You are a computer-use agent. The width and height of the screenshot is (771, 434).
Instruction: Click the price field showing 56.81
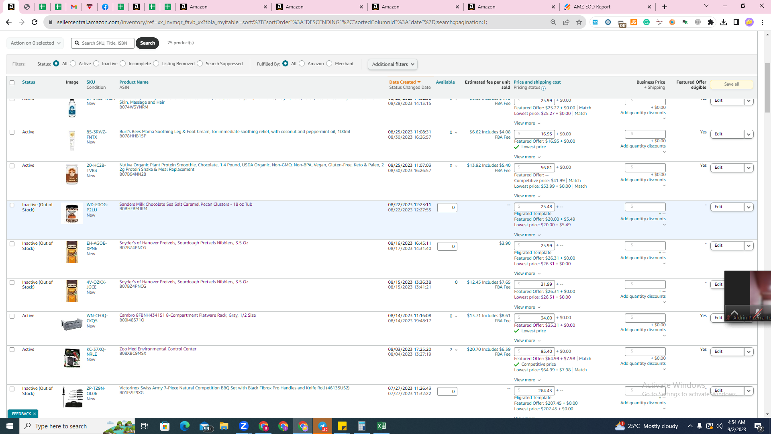(534, 168)
